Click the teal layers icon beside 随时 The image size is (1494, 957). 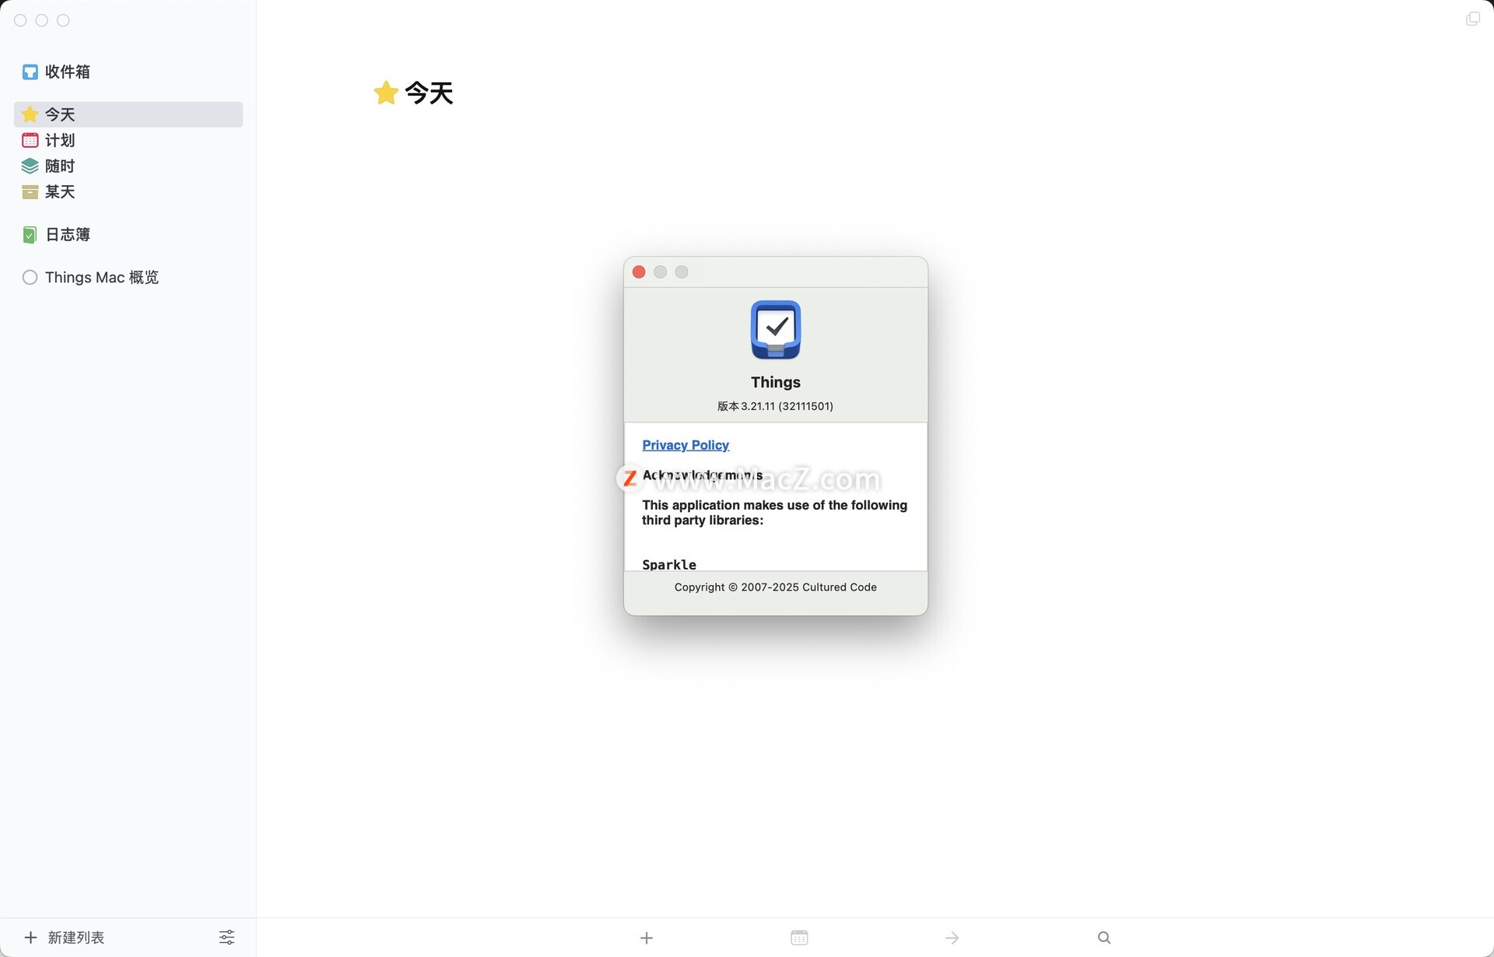point(30,166)
